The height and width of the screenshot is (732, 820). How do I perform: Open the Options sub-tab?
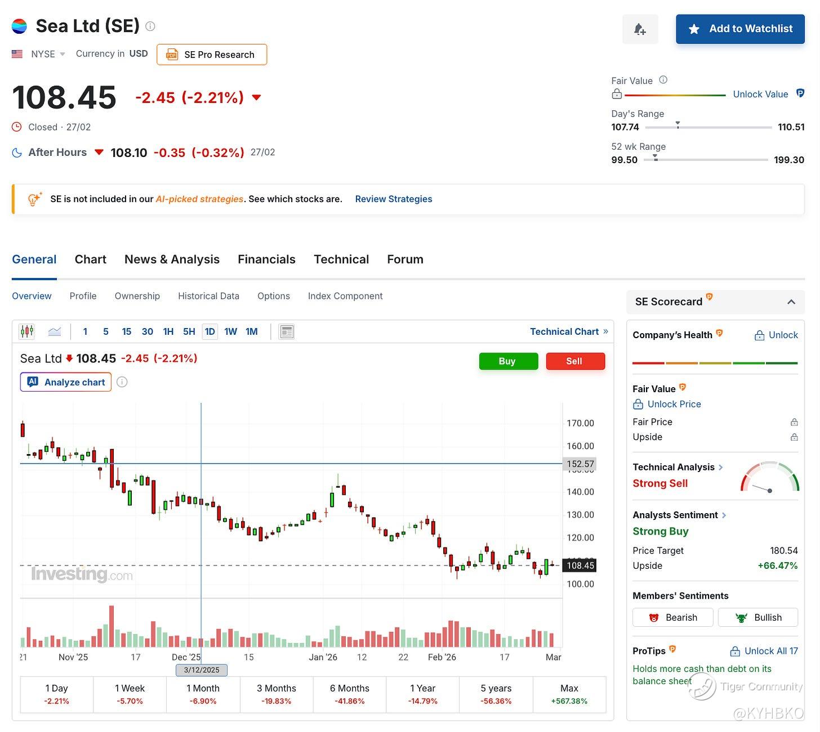click(x=274, y=296)
